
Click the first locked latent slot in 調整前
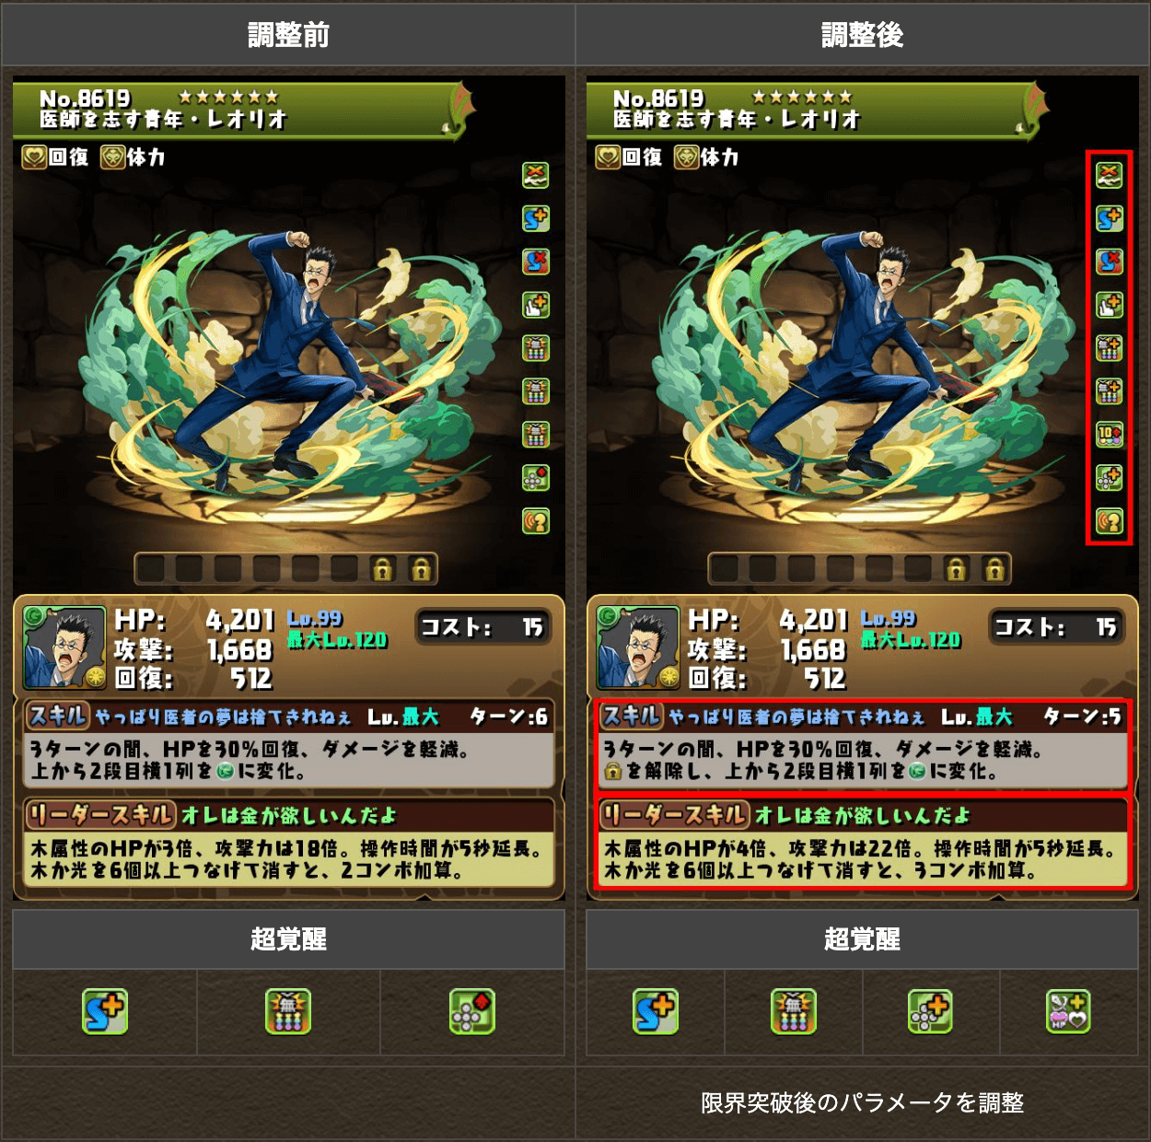382,570
